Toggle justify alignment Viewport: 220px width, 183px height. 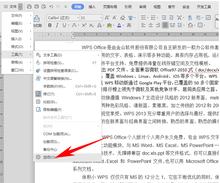[165, 25]
